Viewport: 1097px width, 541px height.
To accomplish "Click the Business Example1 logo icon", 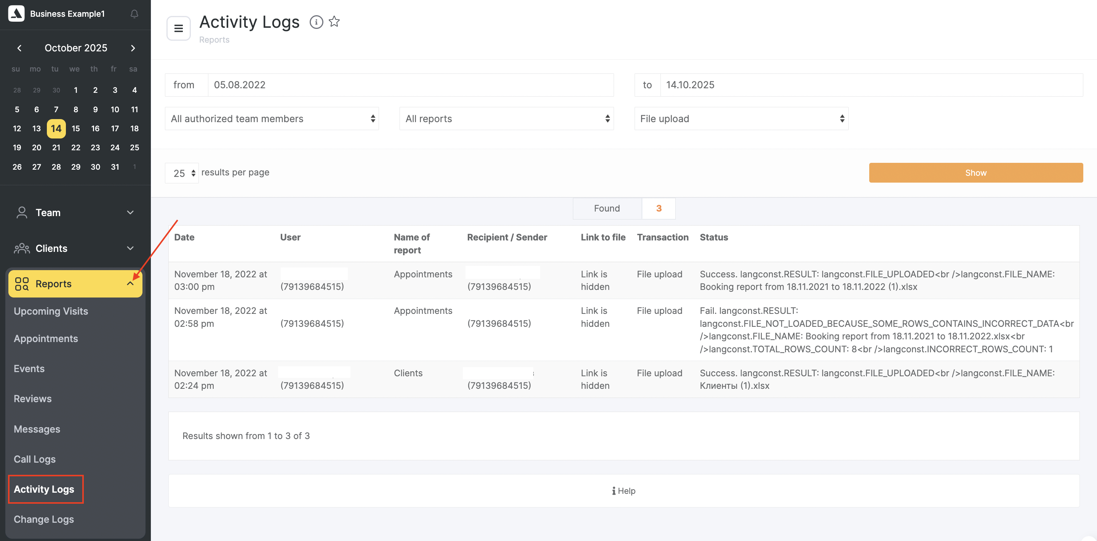I will (x=16, y=14).
